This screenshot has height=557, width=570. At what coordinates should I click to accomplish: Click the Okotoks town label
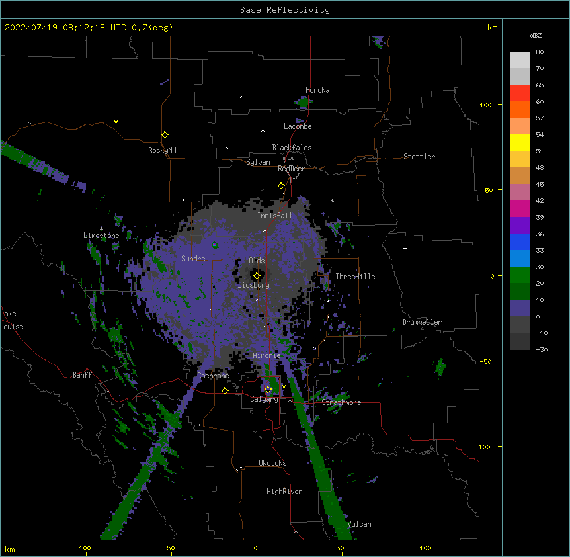[x=272, y=463]
